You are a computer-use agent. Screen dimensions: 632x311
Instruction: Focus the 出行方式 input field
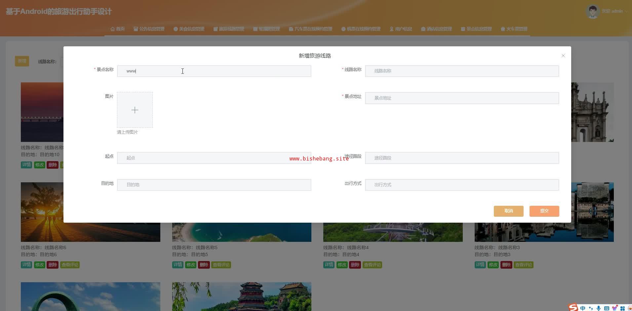[462, 185]
